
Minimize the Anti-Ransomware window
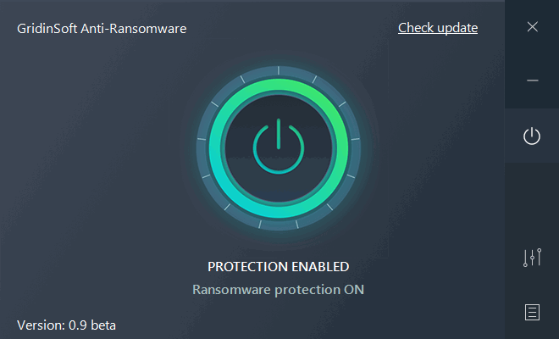click(532, 81)
